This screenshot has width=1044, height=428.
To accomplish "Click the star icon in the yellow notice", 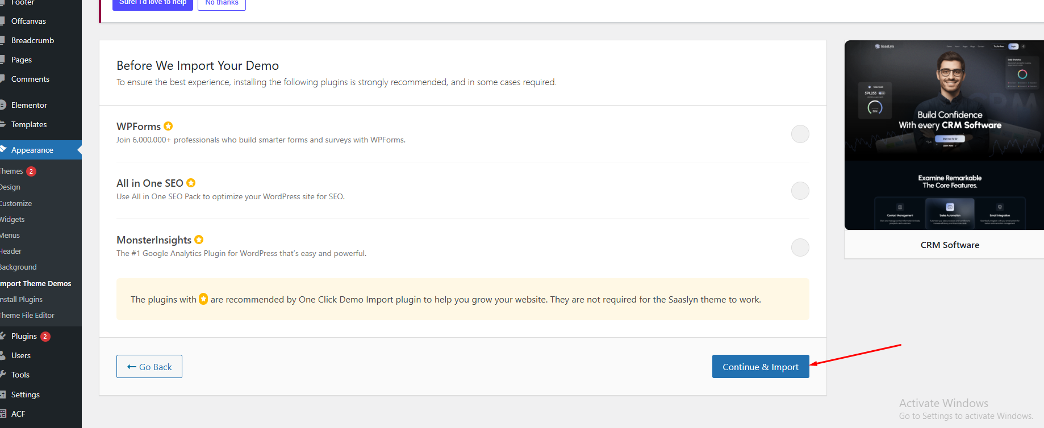I will pos(203,299).
